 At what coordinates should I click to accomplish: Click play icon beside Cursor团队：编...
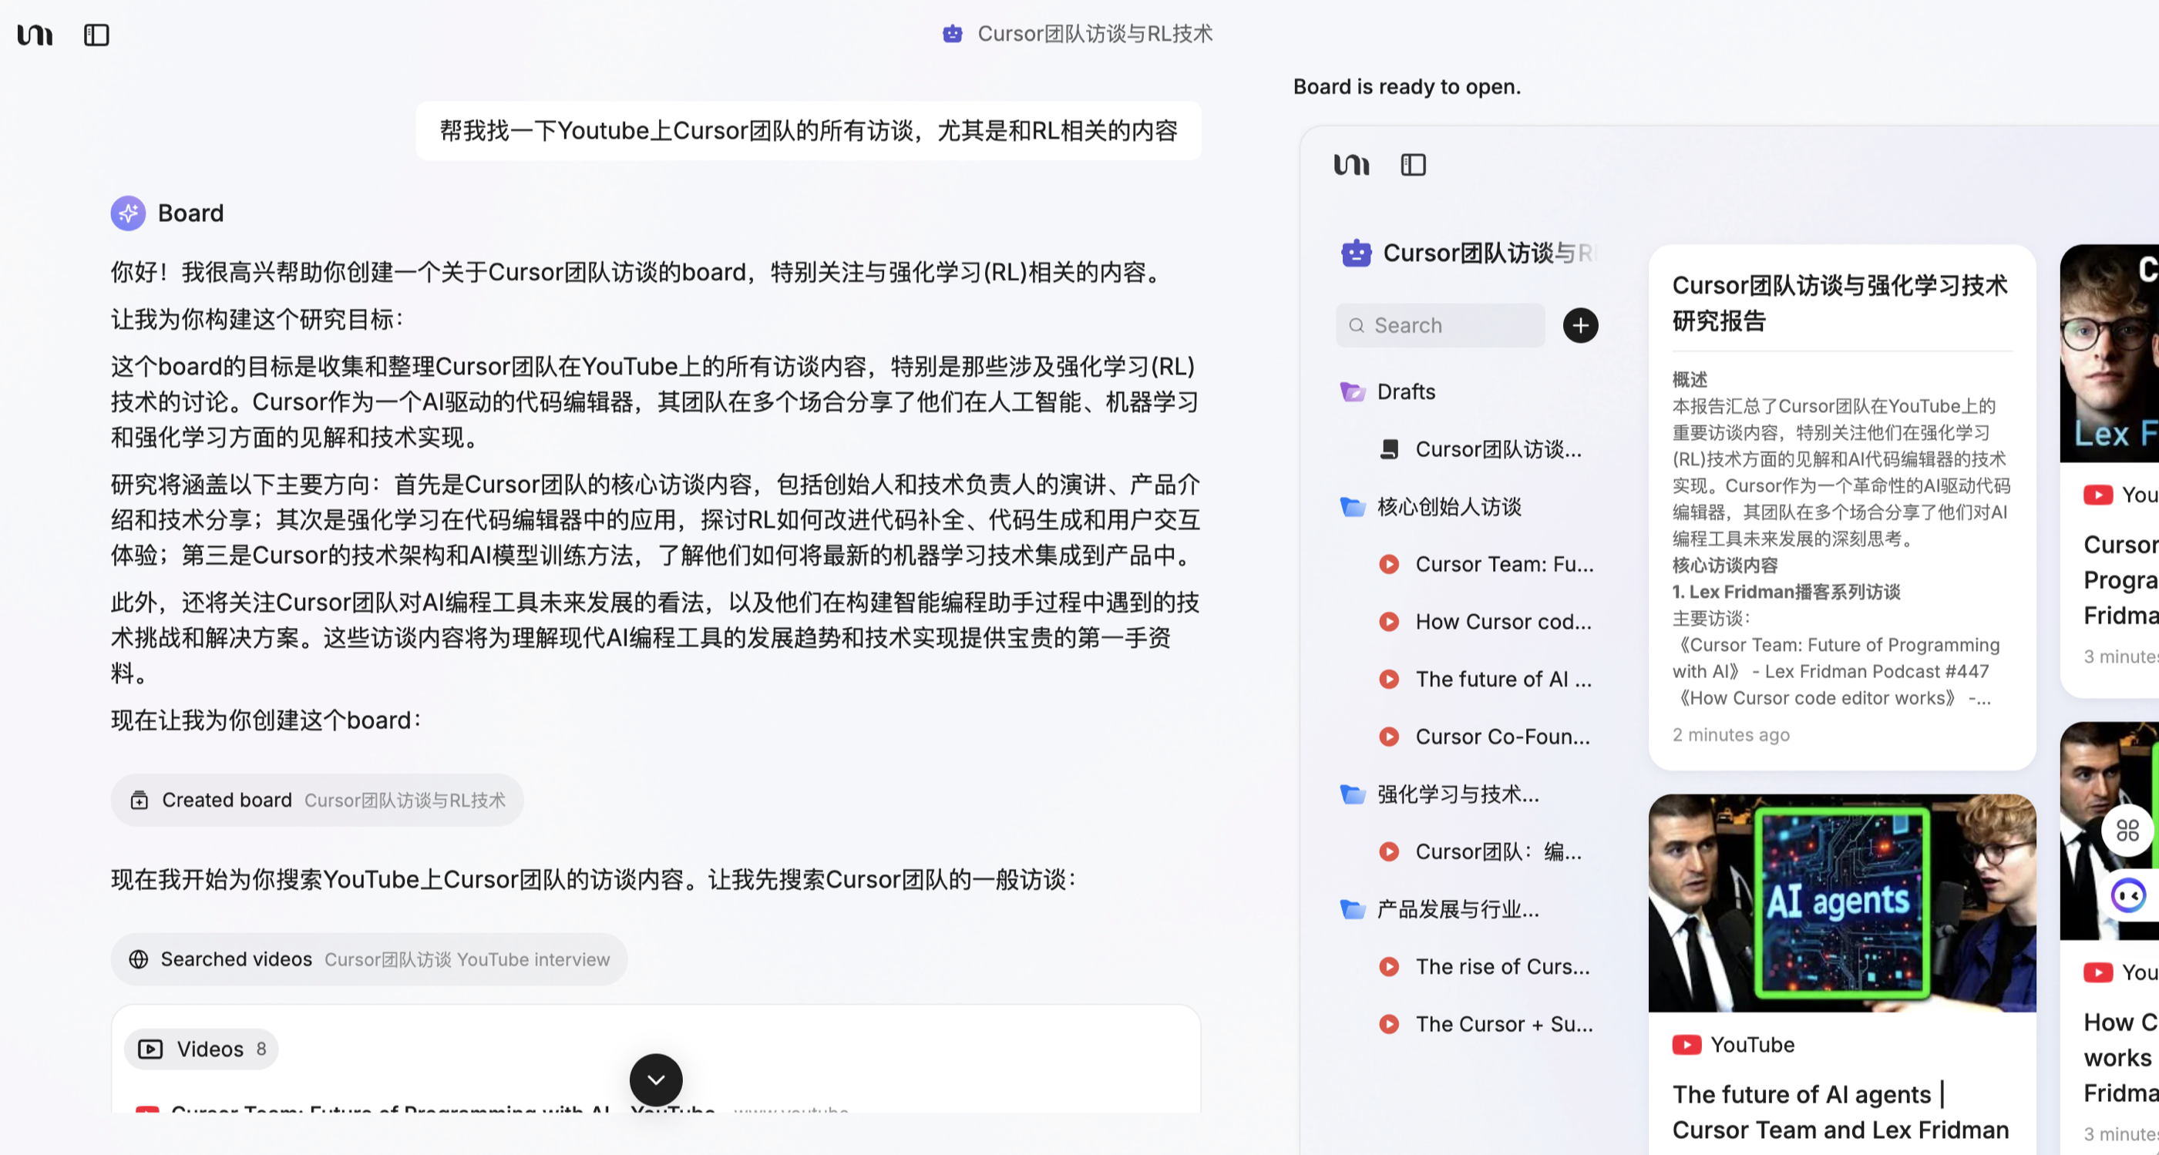click(1389, 851)
